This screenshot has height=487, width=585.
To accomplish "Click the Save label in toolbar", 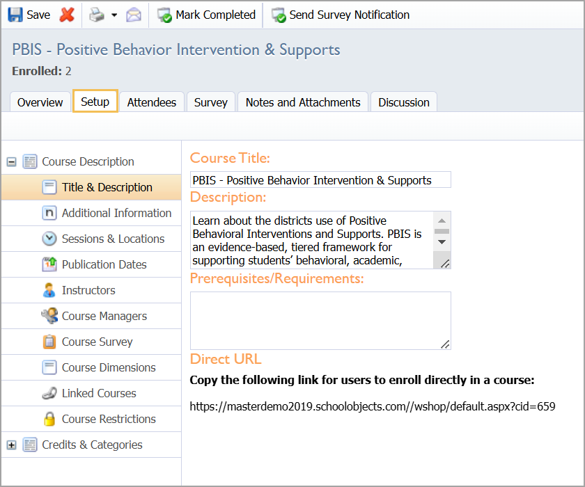I will click(38, 15).
